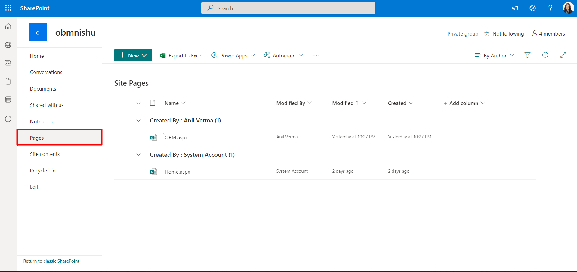Click inside the Search box
This screenshot has height=272, width=577.
coord(288,8)
